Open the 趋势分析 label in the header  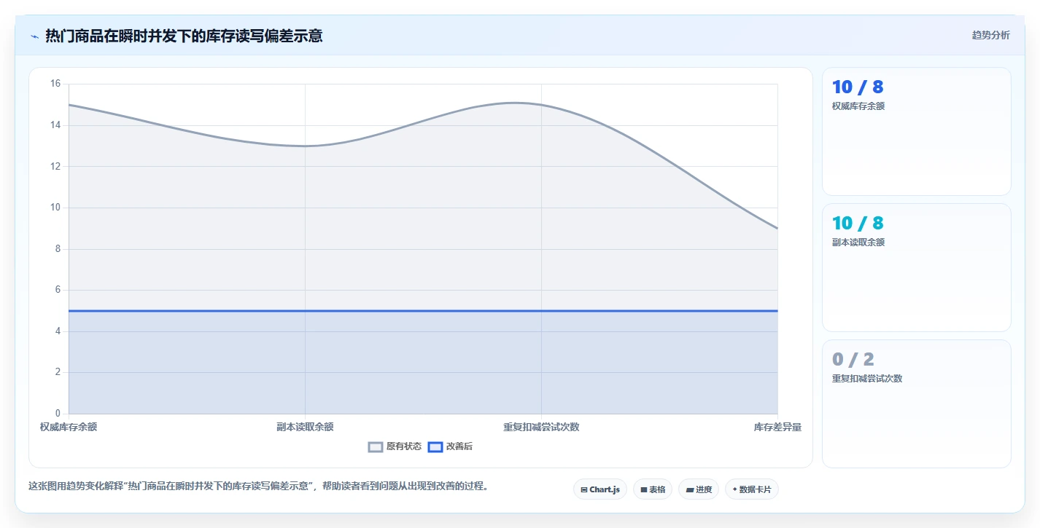pyautogui.click(x=990, y=35)
